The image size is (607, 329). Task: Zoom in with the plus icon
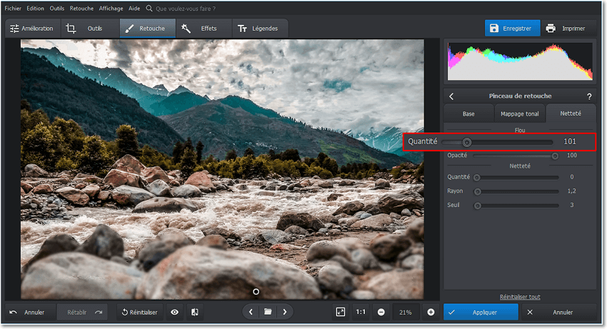point(431,312)
